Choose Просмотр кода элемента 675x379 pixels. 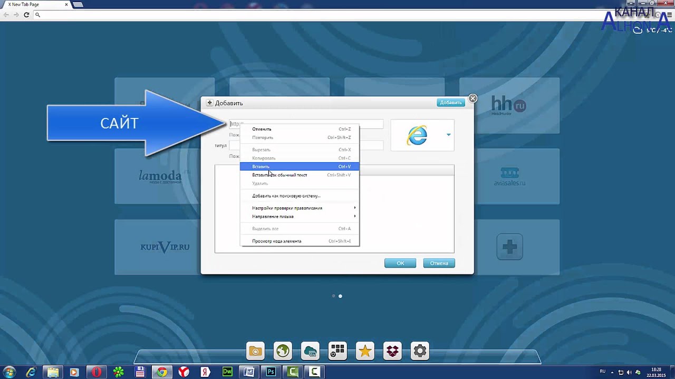click(300, 241)
